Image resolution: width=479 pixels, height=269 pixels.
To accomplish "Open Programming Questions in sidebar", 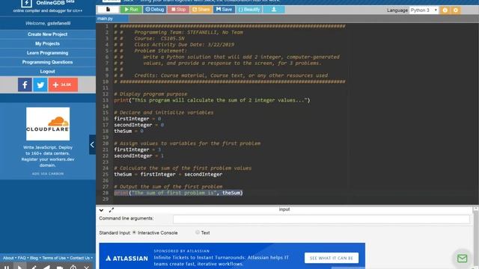I will [x=47, y=62].
